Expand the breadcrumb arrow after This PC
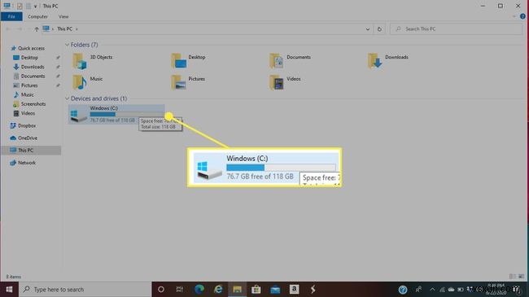The height and width of the screenshot is (297, 529). coord(77,29)
